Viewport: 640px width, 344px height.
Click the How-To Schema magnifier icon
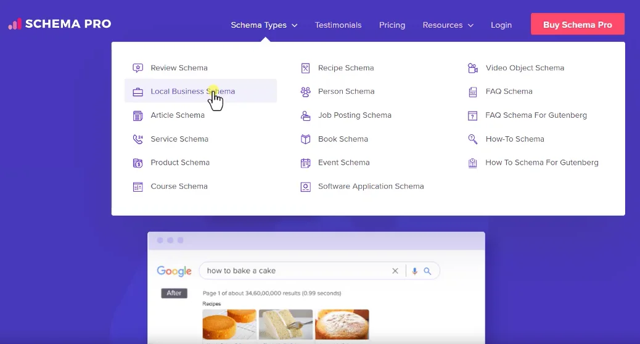point(473,139)
